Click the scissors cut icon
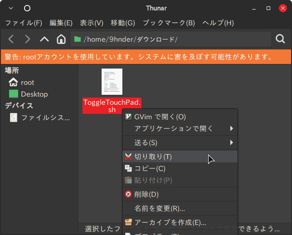Viewport: 292px width, 235px height. [x=128, y=157]
